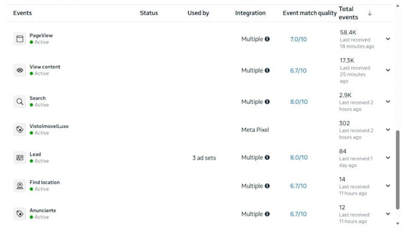Image resolution: width=401 pixels, height=231 pixels.
Task: Click the Events column header
Action: (x=22, y=13)
